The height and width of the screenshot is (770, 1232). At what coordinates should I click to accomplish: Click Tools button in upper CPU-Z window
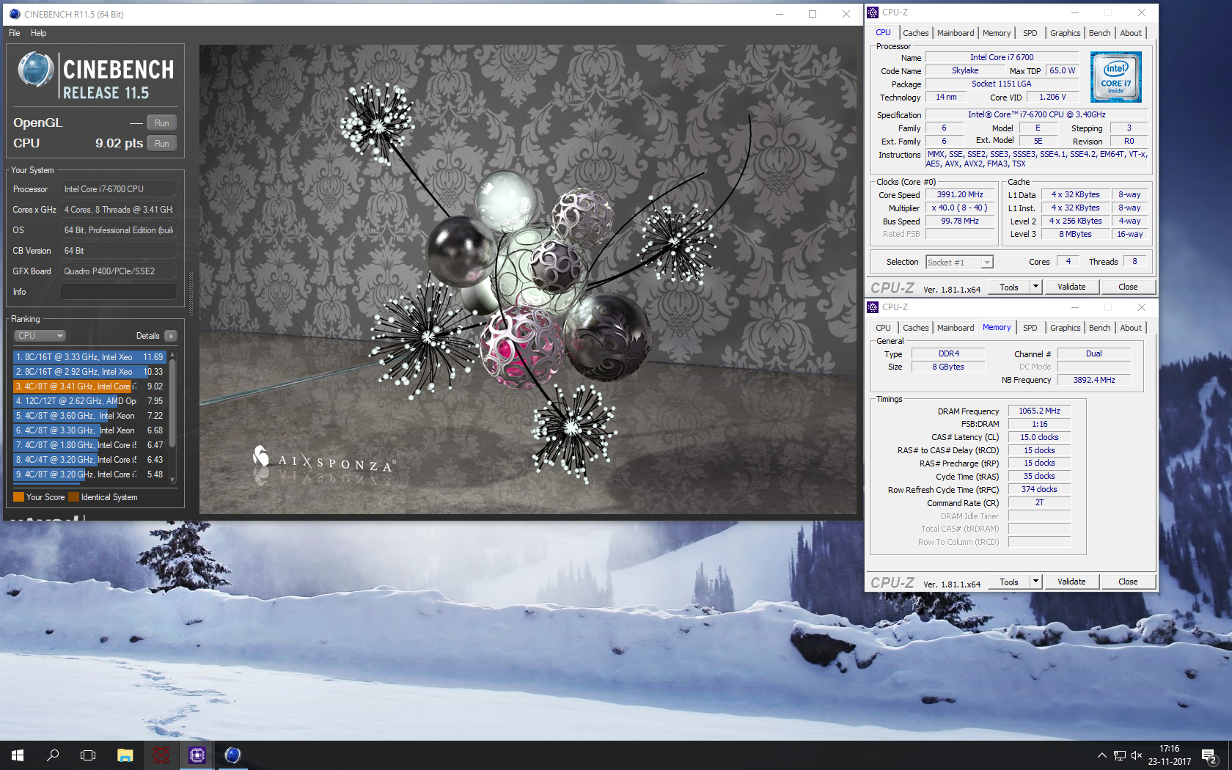pyautogui.click(x=1009, y=287)
